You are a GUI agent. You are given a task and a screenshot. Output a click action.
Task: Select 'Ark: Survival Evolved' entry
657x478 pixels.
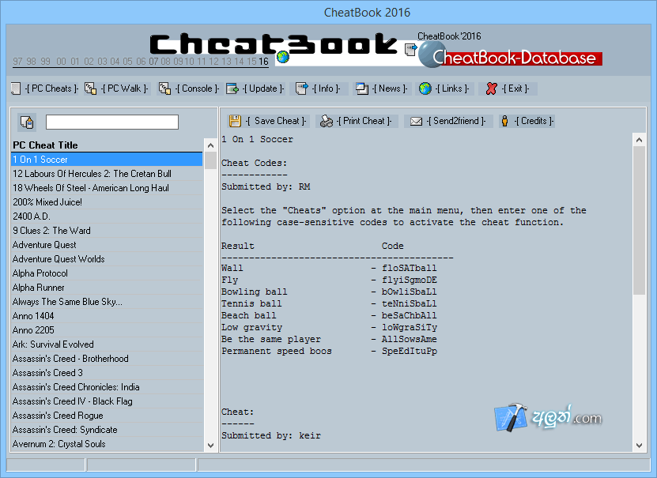click(107, 344)
